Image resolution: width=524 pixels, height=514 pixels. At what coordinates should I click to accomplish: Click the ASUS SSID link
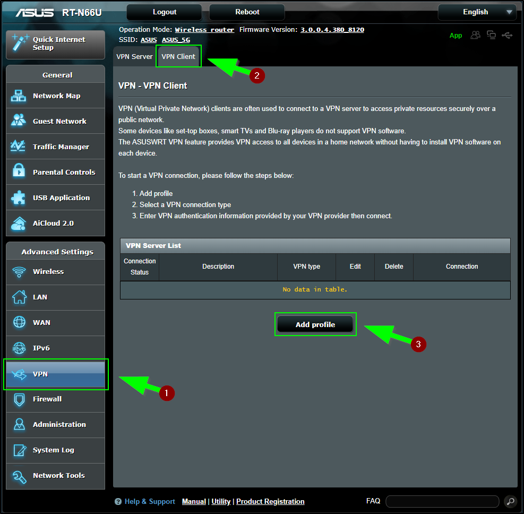coord(149,40)
